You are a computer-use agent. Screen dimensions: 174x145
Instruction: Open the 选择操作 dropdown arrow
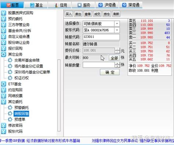(x=117, y=23)
